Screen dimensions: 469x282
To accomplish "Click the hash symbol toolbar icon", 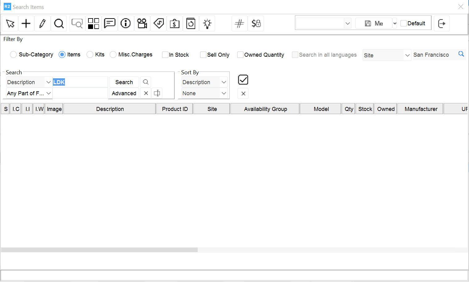I will [240, 23].
